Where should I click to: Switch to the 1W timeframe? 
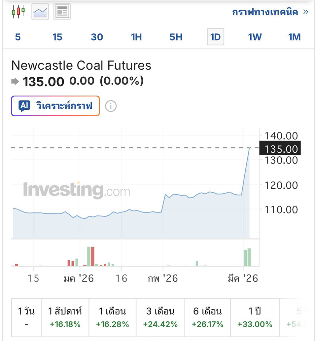point(255,37)
